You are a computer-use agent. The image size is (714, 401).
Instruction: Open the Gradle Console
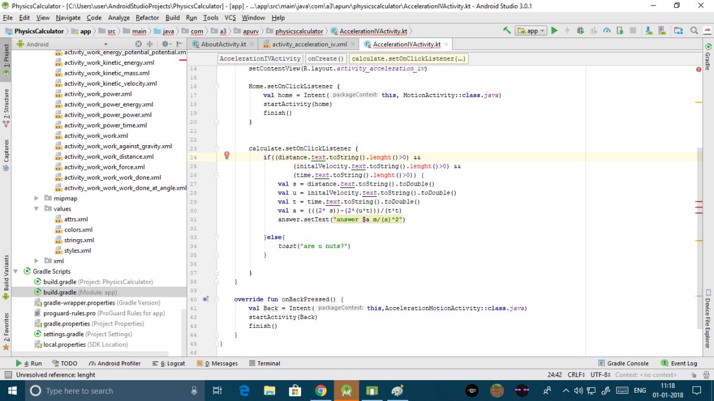pyautogui.click(x=623, y=363)
